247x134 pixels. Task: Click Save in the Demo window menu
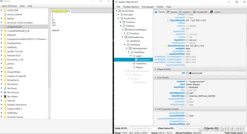(x=22, y=6)
